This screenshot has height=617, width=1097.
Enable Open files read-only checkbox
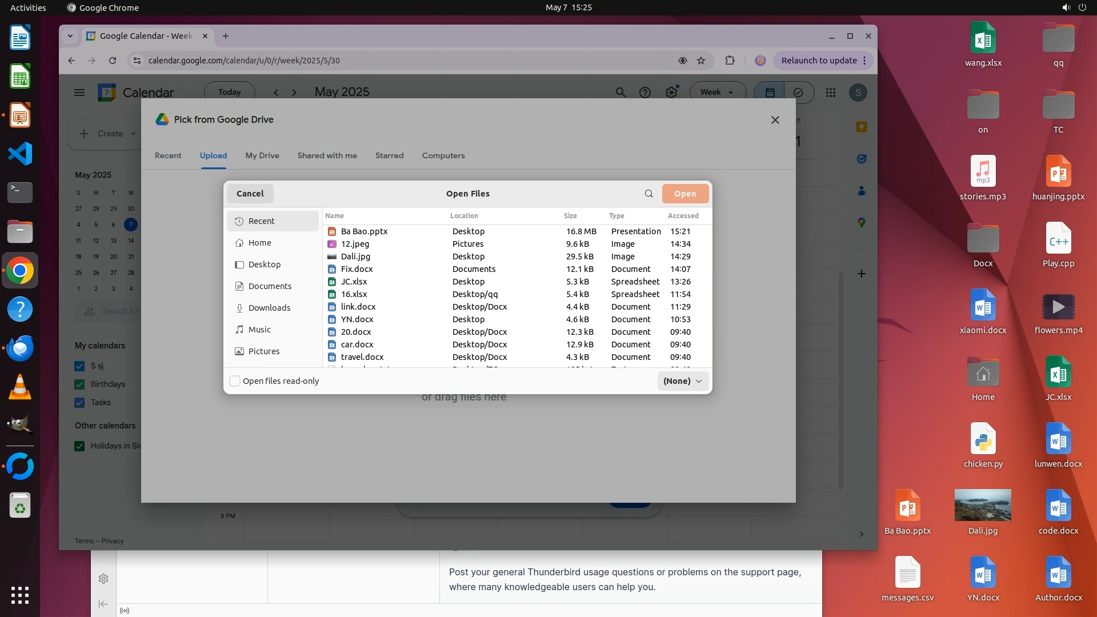235,381
